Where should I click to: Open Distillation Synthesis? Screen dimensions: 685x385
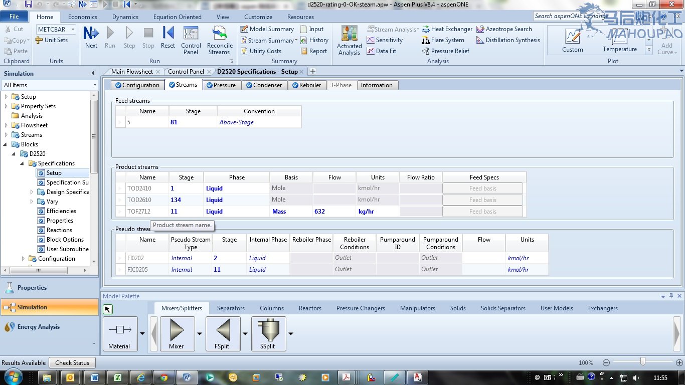coord(508,40)
